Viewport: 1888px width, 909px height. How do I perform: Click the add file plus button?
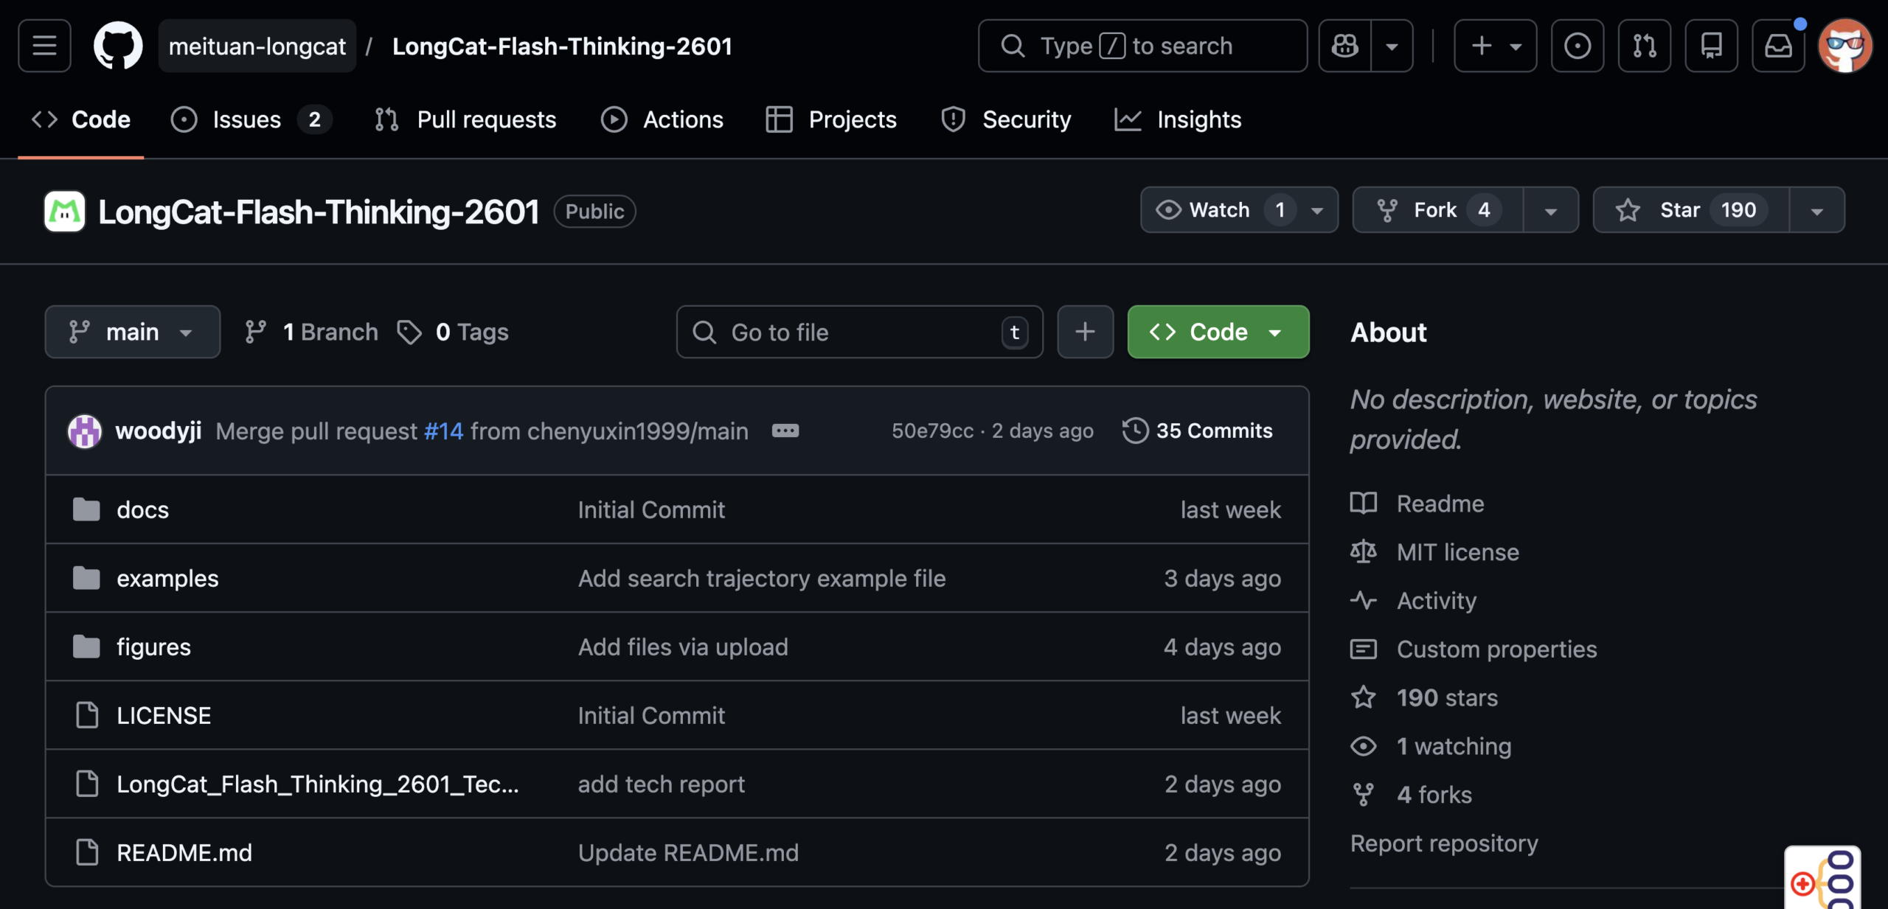[1085, 332]
